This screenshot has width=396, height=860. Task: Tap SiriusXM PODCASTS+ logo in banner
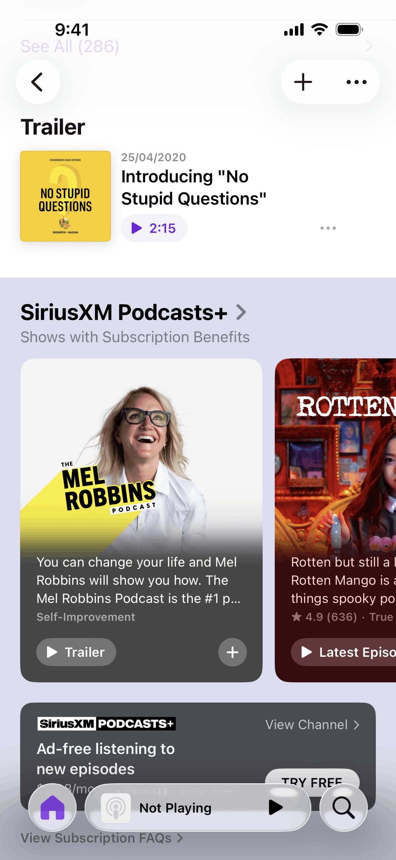click(x=106, y=723)
